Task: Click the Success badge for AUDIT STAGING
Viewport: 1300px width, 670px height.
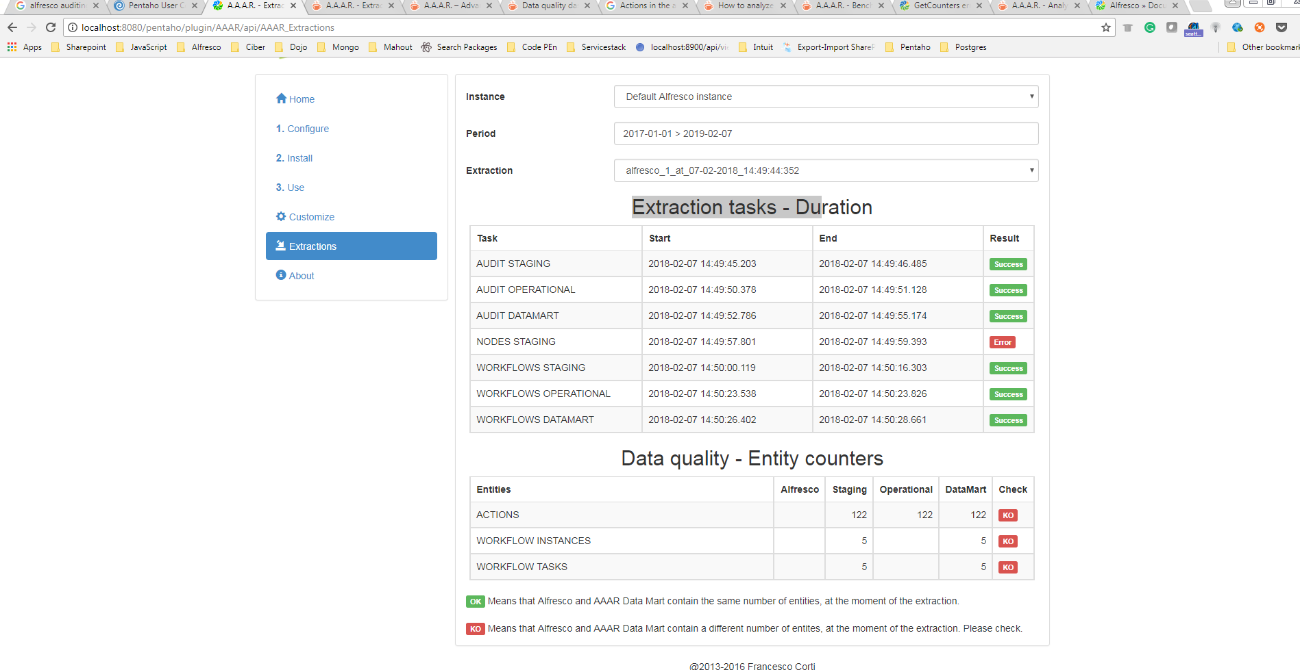Action: [x=1009, y=264]
